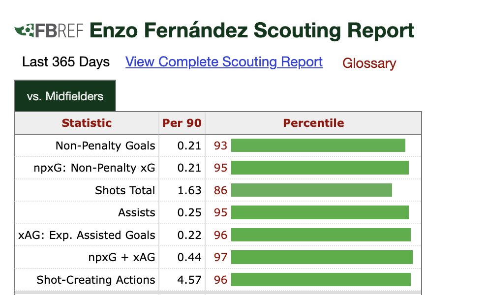The image size is (488, 295).
Task: Select the vs. Midfielders tab
Action: [65, 96]
